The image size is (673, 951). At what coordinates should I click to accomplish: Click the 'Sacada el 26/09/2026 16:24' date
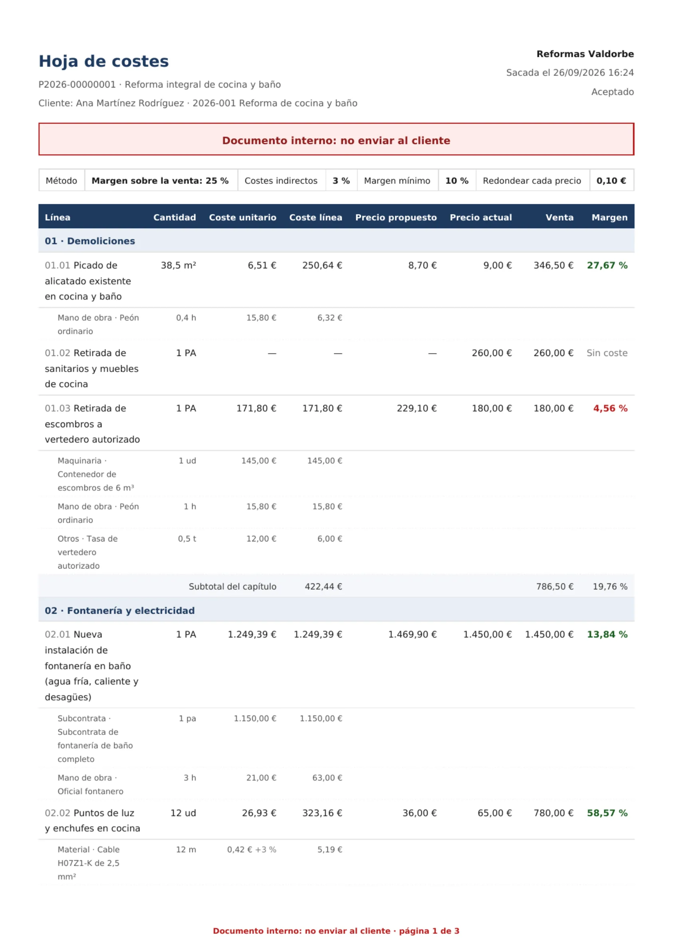[x=570, y=73]
